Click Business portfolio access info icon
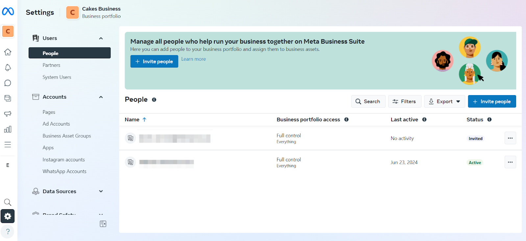This screenshot has width=526, height=241. point(347,120)
